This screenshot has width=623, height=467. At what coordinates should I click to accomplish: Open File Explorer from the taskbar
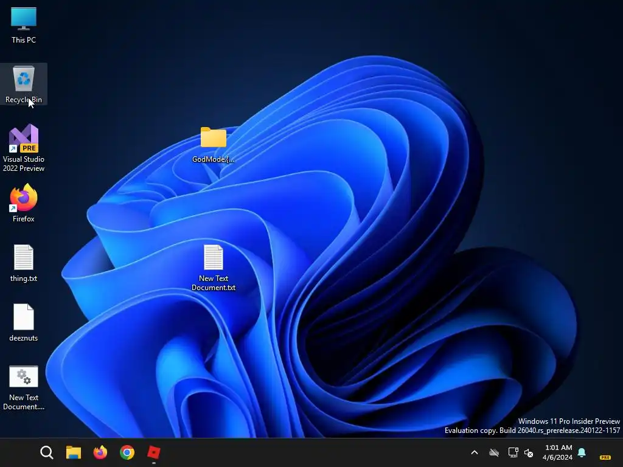click(74, 452)
